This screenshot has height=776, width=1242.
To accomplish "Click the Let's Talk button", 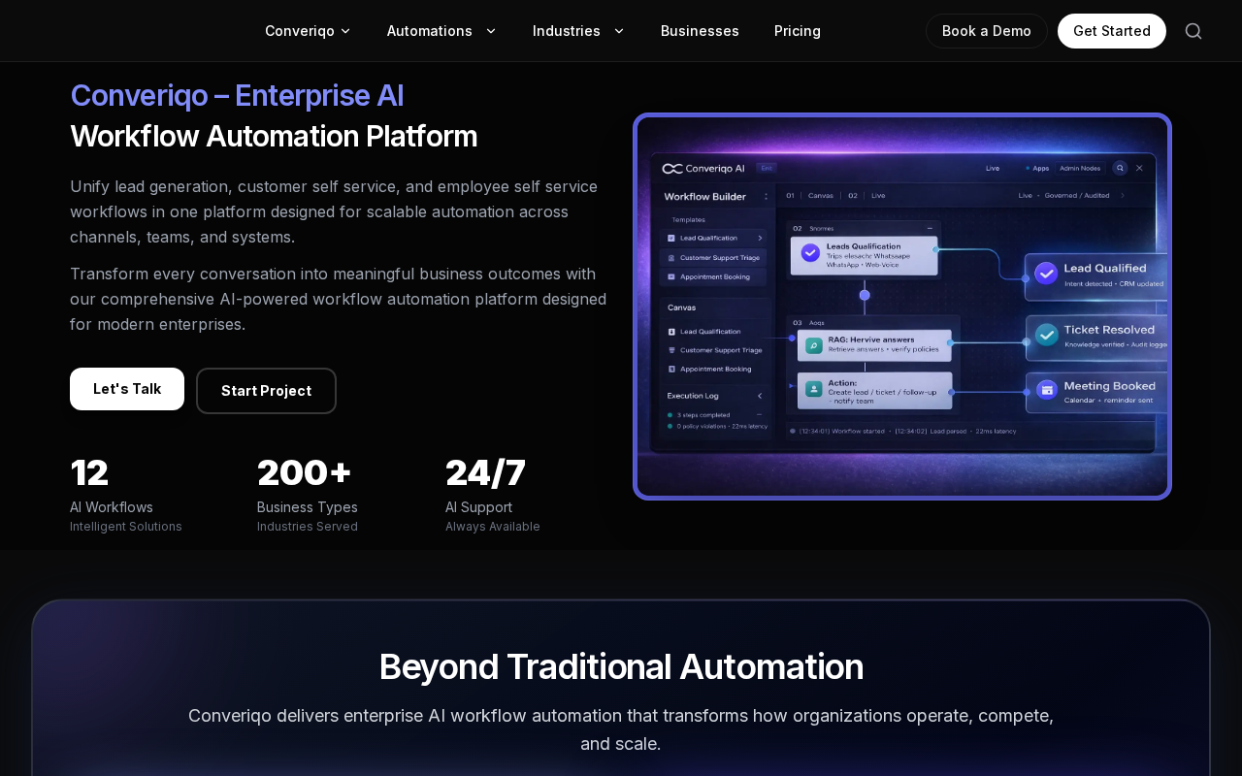I will [127, 389].
